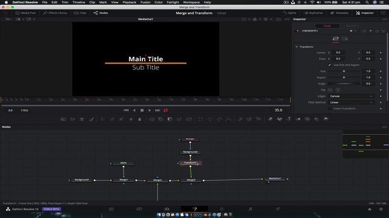Screen dimensions: 389x218
Task: Toggle the Effects Library panel
Action: click(x=55, y=13)
